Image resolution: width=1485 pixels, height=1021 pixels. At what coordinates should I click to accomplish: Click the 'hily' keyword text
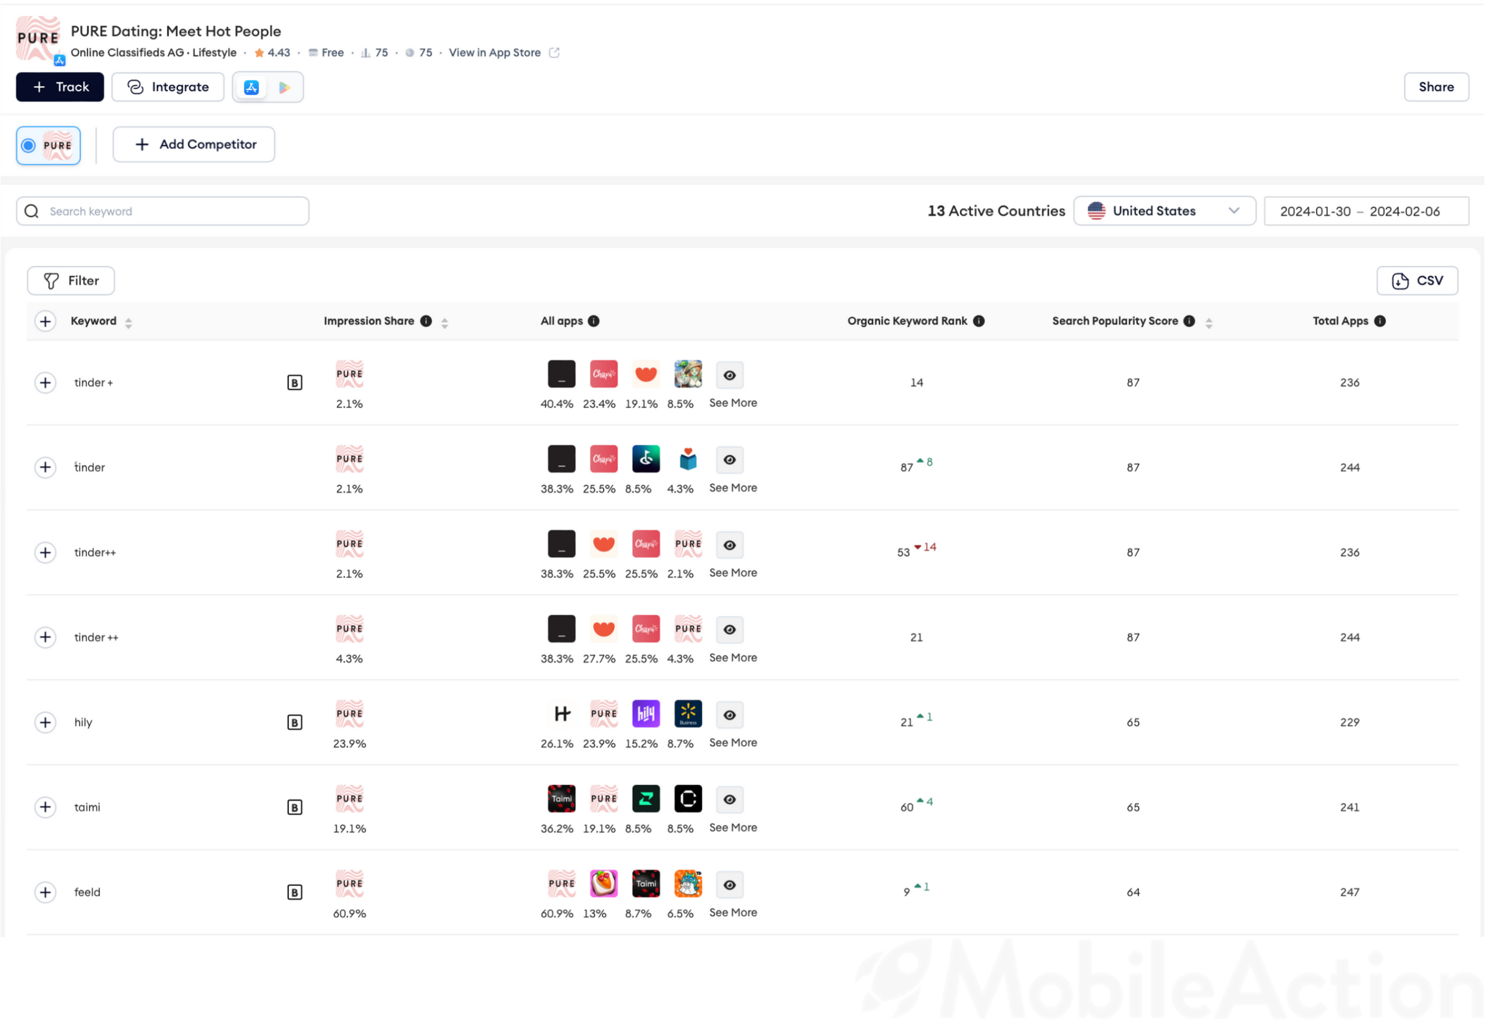point(83,722)
